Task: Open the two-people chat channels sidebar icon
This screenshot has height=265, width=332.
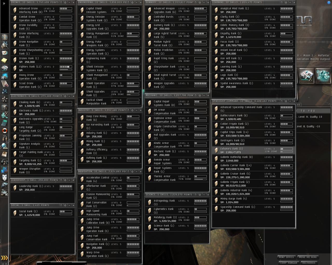Action: [x=4, y=138]
